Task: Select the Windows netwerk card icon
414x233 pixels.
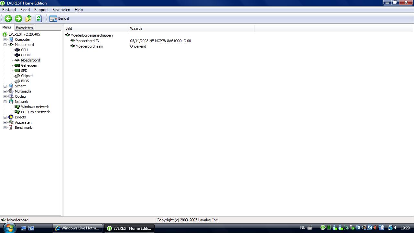Action: coord(17,107)
